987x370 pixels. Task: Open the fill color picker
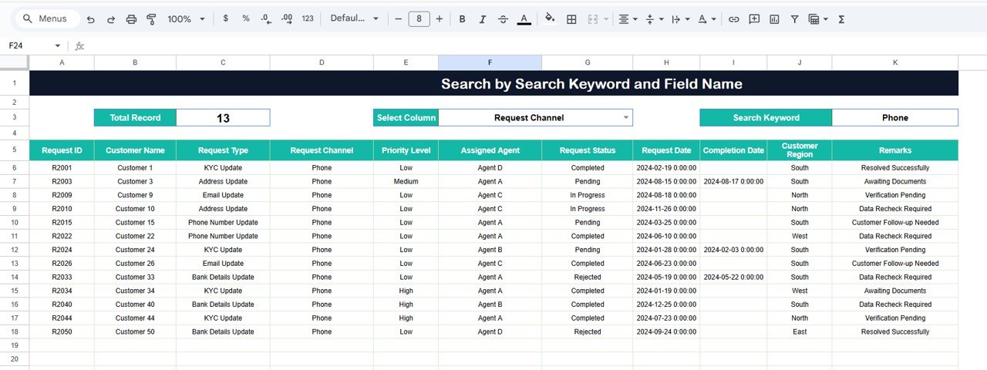click(550, 19)
